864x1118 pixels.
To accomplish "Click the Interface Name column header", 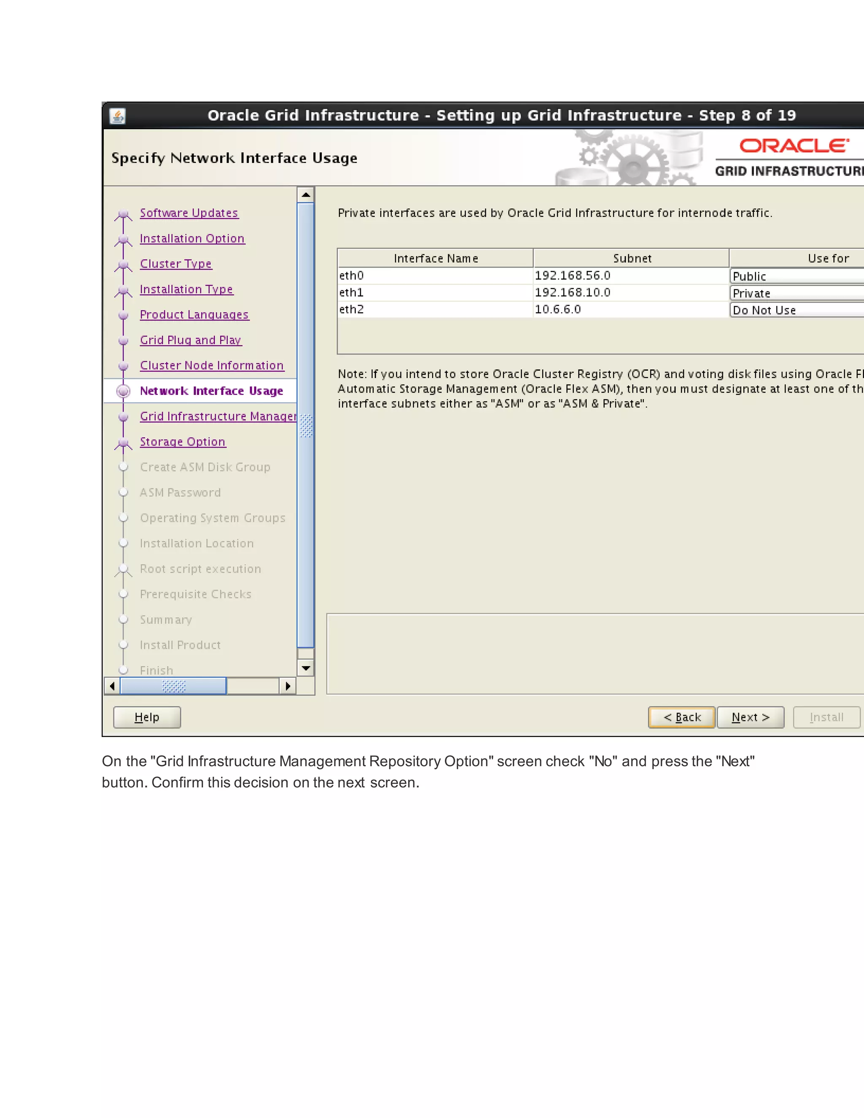I will tap(435, 258).
